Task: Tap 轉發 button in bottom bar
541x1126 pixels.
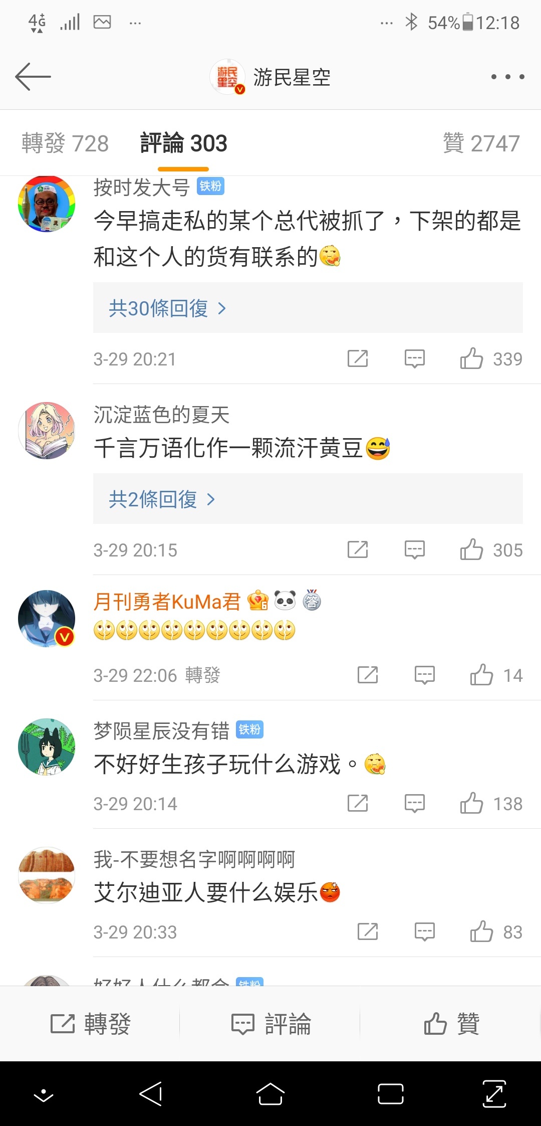Action: point(91,1023)
